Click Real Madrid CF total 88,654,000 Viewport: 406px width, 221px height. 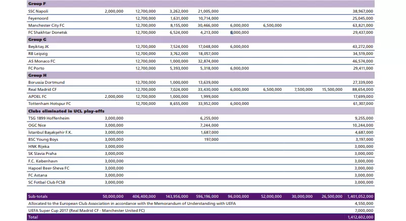pos(363,89)
